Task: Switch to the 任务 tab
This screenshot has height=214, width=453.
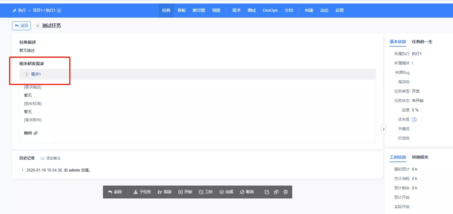Action: (x=166, y=10)
